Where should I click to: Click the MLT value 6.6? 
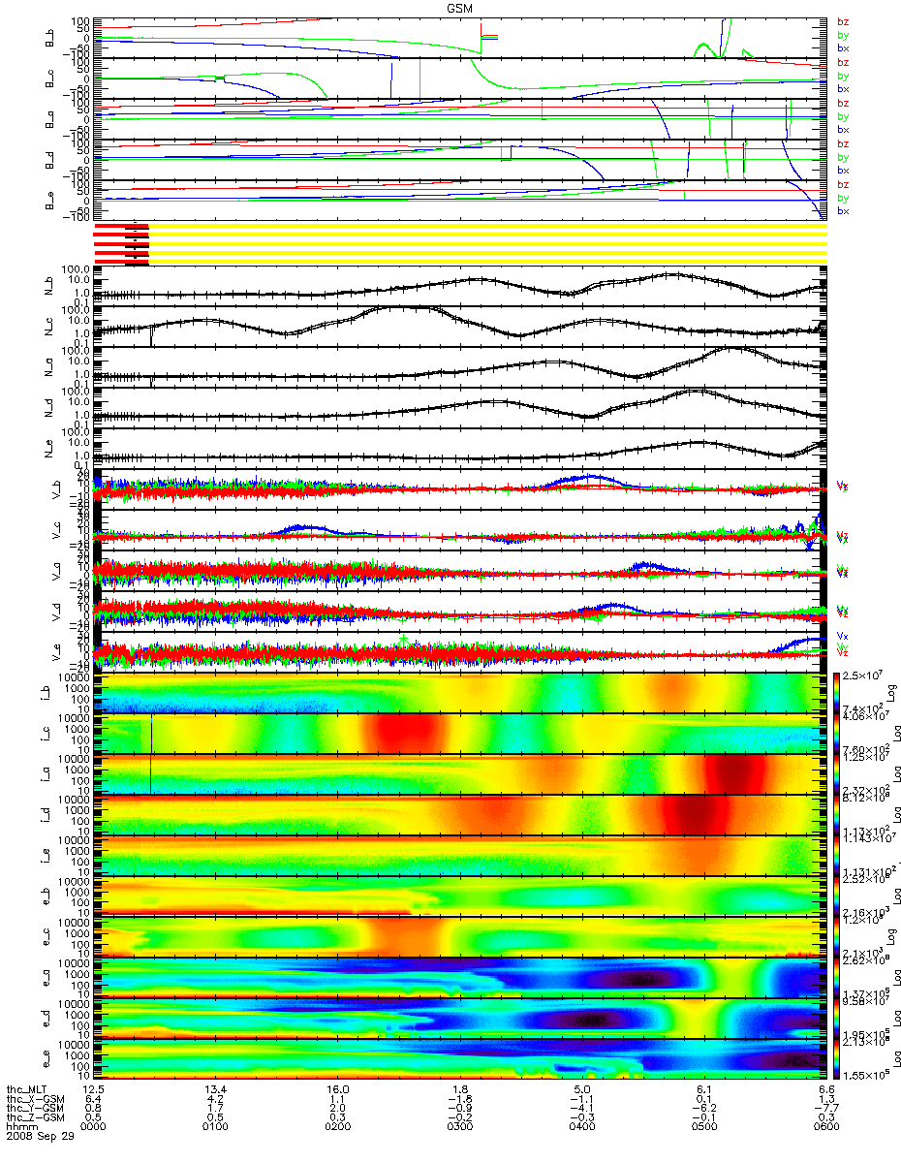coord(826,1089)
